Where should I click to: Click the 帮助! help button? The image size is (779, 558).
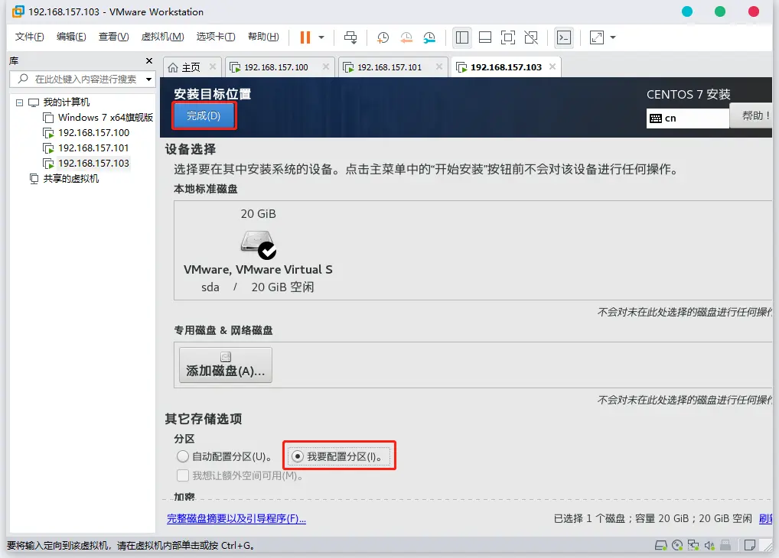pyautogui.click(x=751, y=115)
